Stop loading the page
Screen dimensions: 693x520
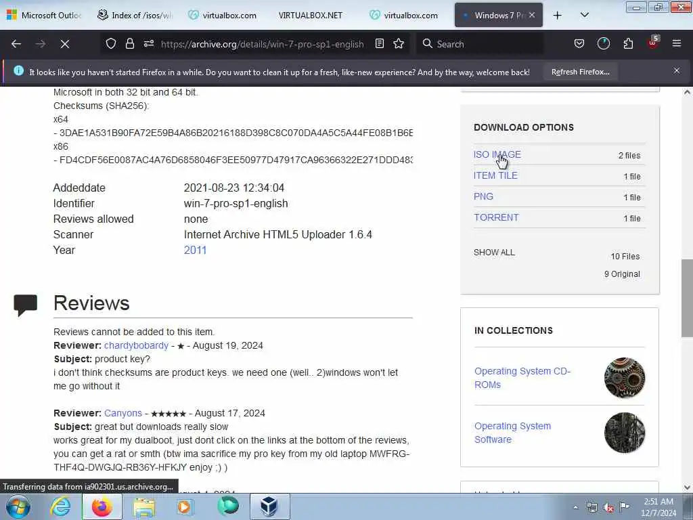65,44
